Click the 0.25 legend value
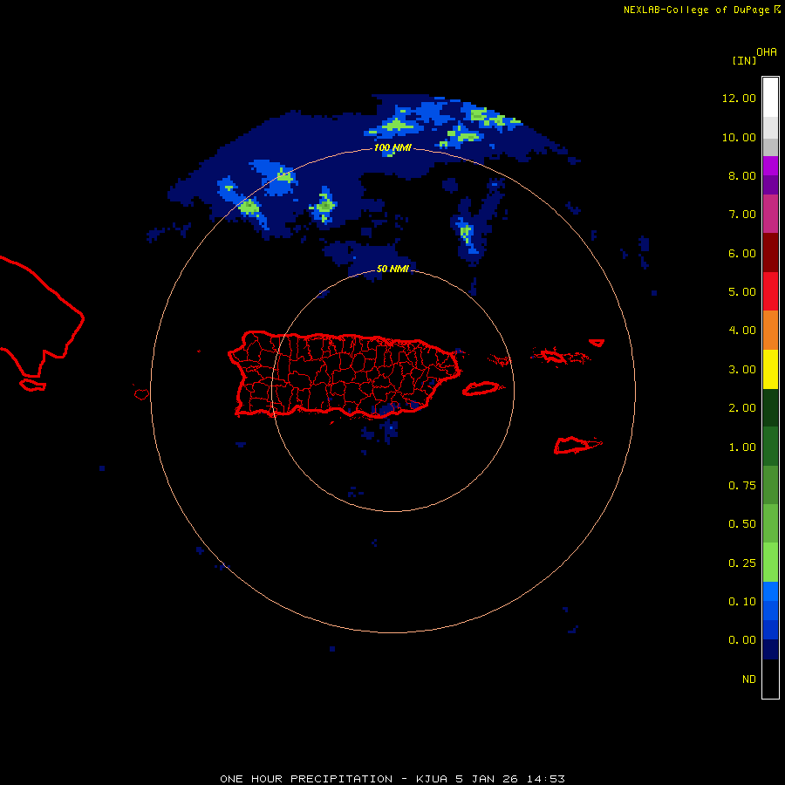This screenshot has height=785, width=785. click(742, 563)
